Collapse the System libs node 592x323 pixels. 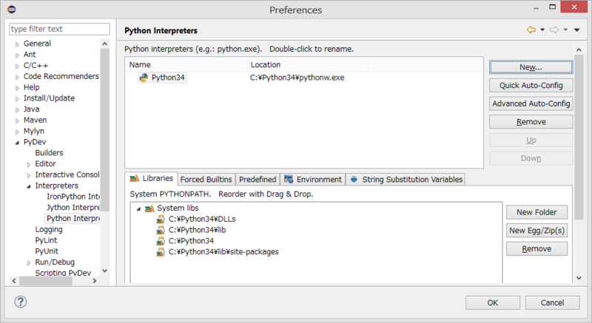[x=138, y=208]
